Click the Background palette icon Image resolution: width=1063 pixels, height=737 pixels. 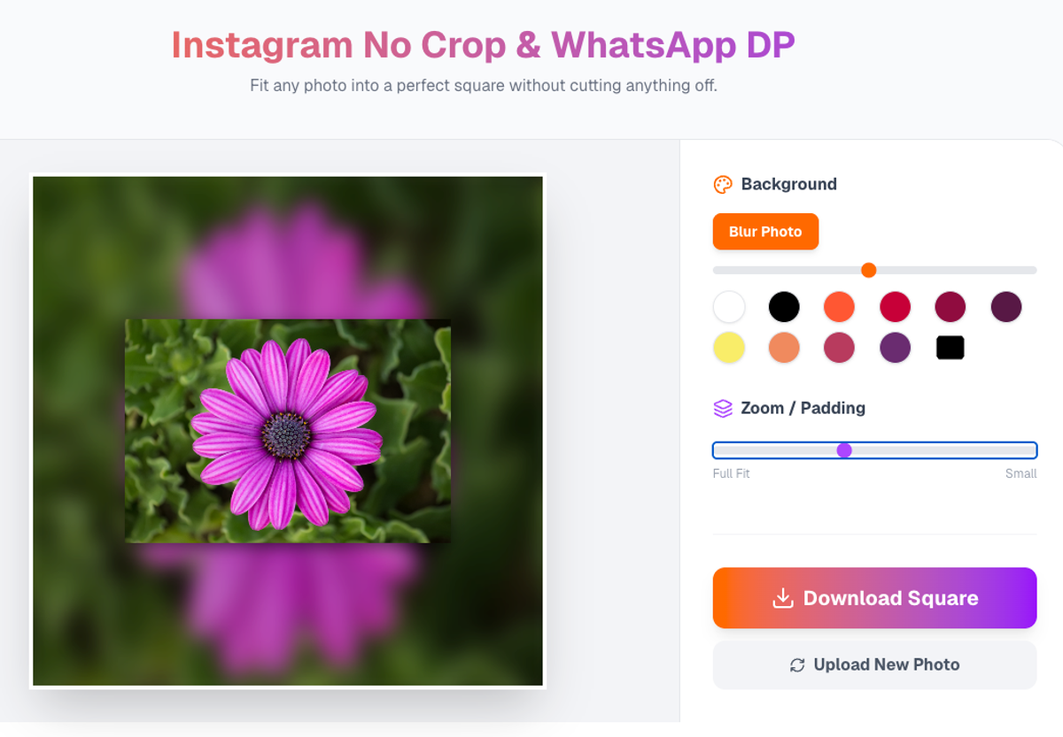tap(723, 184)
